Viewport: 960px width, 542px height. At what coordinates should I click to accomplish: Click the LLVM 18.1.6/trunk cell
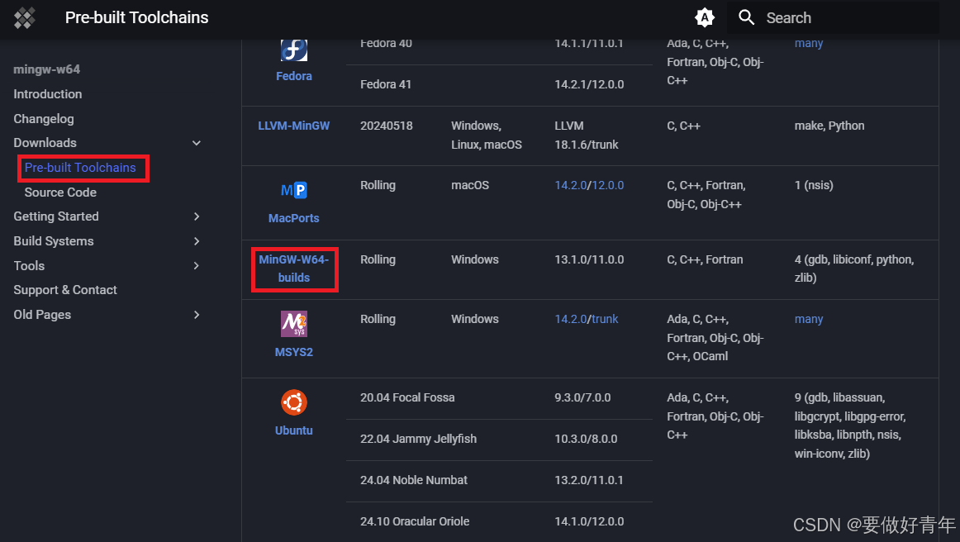[587, 135]
